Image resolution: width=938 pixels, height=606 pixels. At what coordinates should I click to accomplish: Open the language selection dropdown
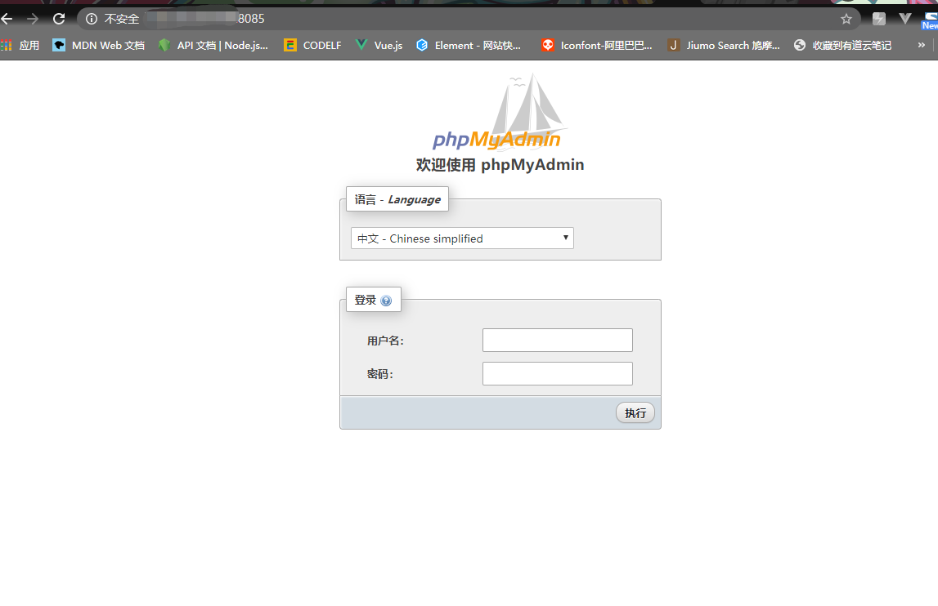[x=462, y=238]
